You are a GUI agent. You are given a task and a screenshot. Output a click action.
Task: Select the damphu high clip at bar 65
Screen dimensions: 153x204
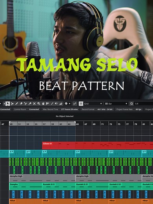(109, 178)
